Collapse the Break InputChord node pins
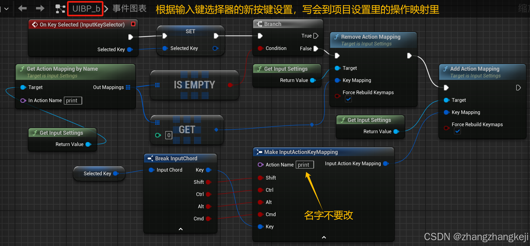 click(x=181, y=229)
